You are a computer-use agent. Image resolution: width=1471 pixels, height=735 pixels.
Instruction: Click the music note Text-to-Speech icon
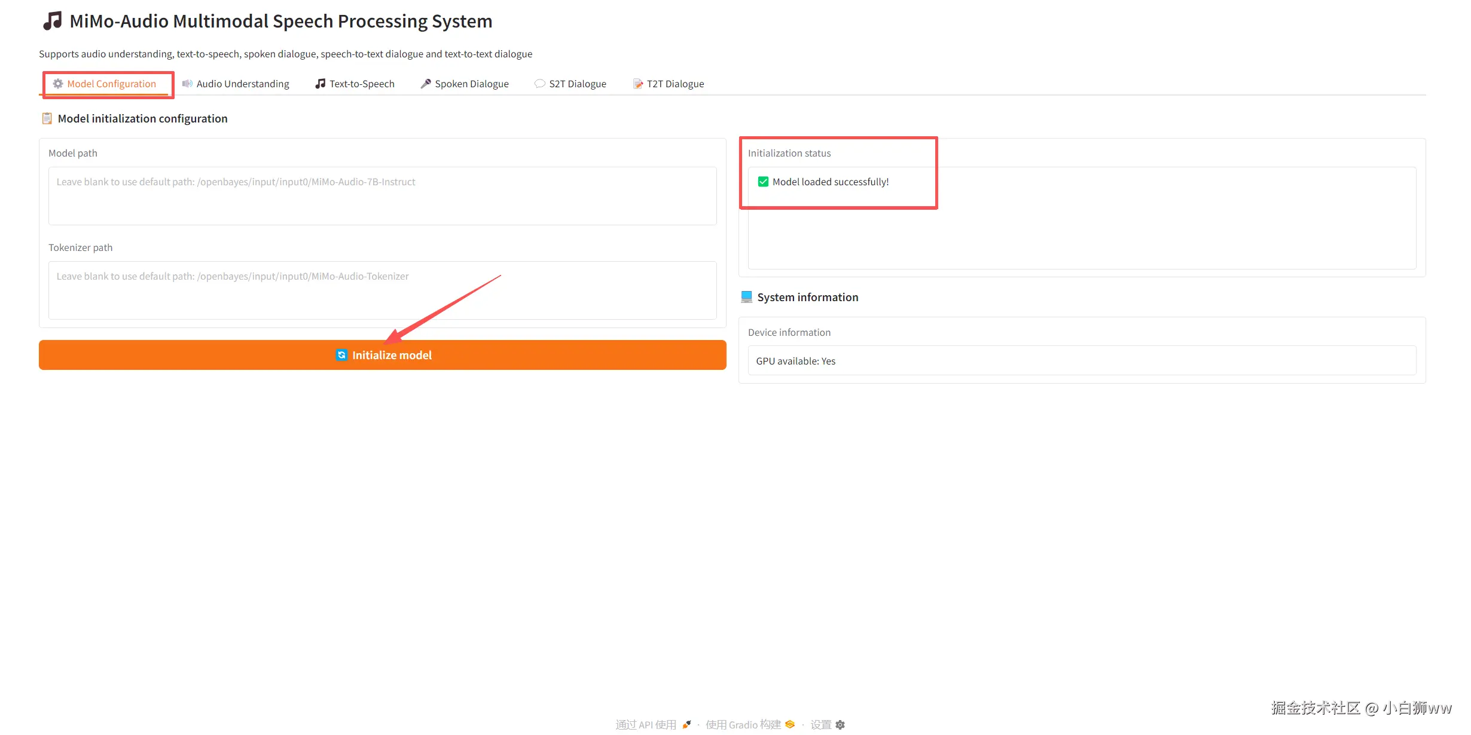coord(321,84)
